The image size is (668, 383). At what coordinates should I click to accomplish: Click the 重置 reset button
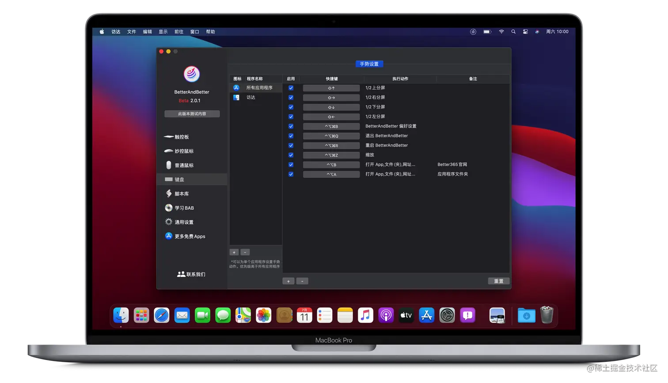pos(499,281)
